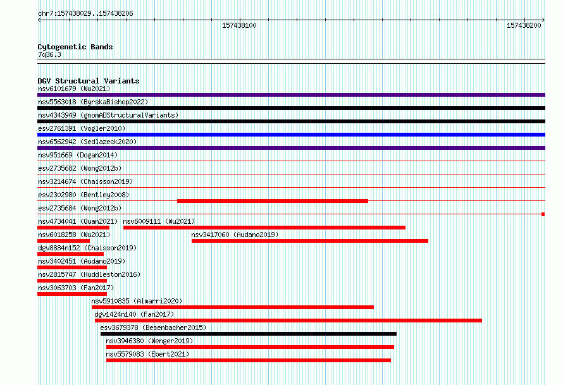Open nsv6562942 (Sedlazeck2020) variant
The height and width of the screenshot is (385, 563).
click(87, 142)
